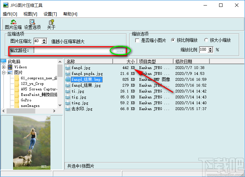Open the 操作[O] menu
Image resolution: width=245 pixels, height=177 pixels.
[x=10, y=14]
